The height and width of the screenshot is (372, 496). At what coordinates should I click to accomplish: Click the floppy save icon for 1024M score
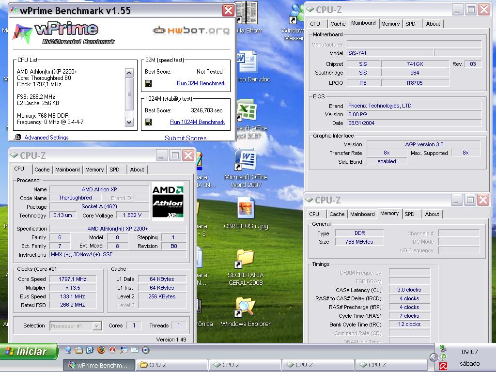148,122
